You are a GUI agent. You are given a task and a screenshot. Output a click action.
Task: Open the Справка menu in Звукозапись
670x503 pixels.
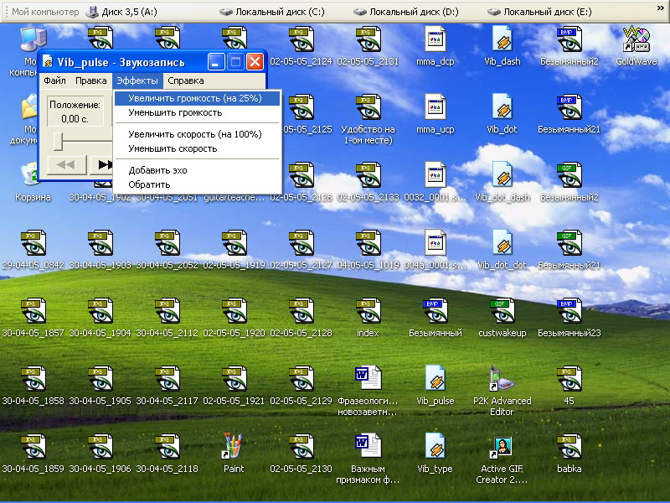click(x=186, y=80)
